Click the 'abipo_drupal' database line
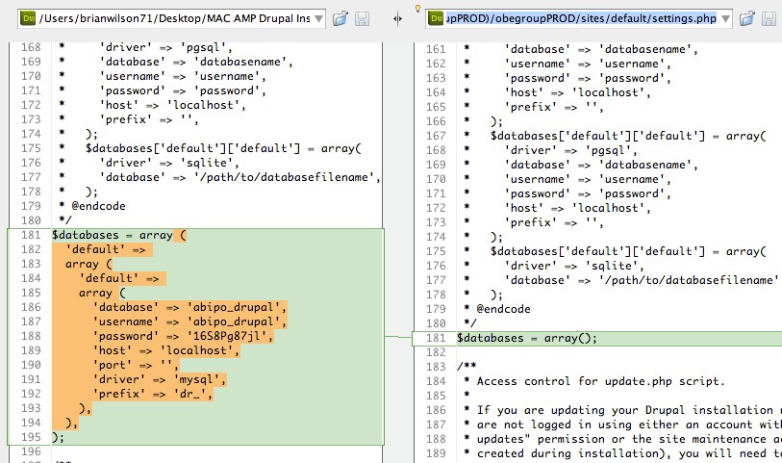This screenshot has width=782, height=463. [x=189, y=307]
